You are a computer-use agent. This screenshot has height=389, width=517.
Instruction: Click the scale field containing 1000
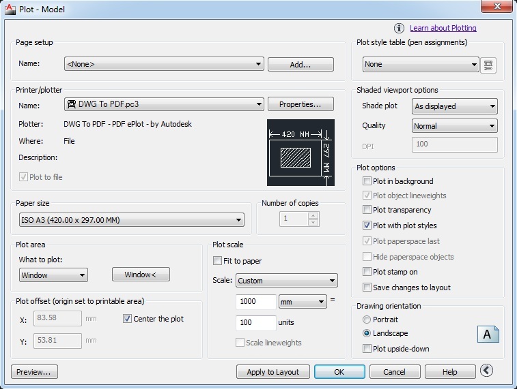click(256, 302)
